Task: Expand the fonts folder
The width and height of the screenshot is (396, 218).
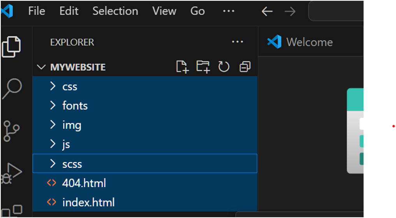Action: coord(145,105)
